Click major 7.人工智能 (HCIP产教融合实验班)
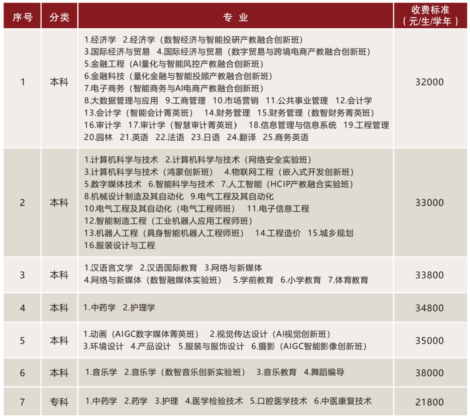This screenshot has width=470, height=418. (x=288, y=184)
